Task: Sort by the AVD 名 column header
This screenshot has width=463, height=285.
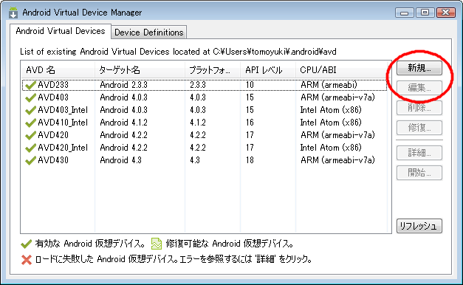Action: pyautogui.click(x=58, y=70)
